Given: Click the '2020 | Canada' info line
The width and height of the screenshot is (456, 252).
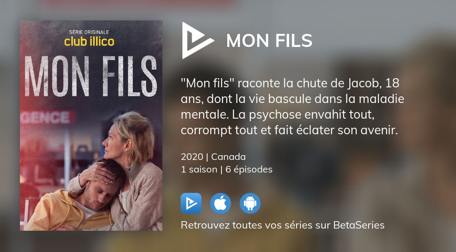Looking at the screenshot, I should 213,157.
